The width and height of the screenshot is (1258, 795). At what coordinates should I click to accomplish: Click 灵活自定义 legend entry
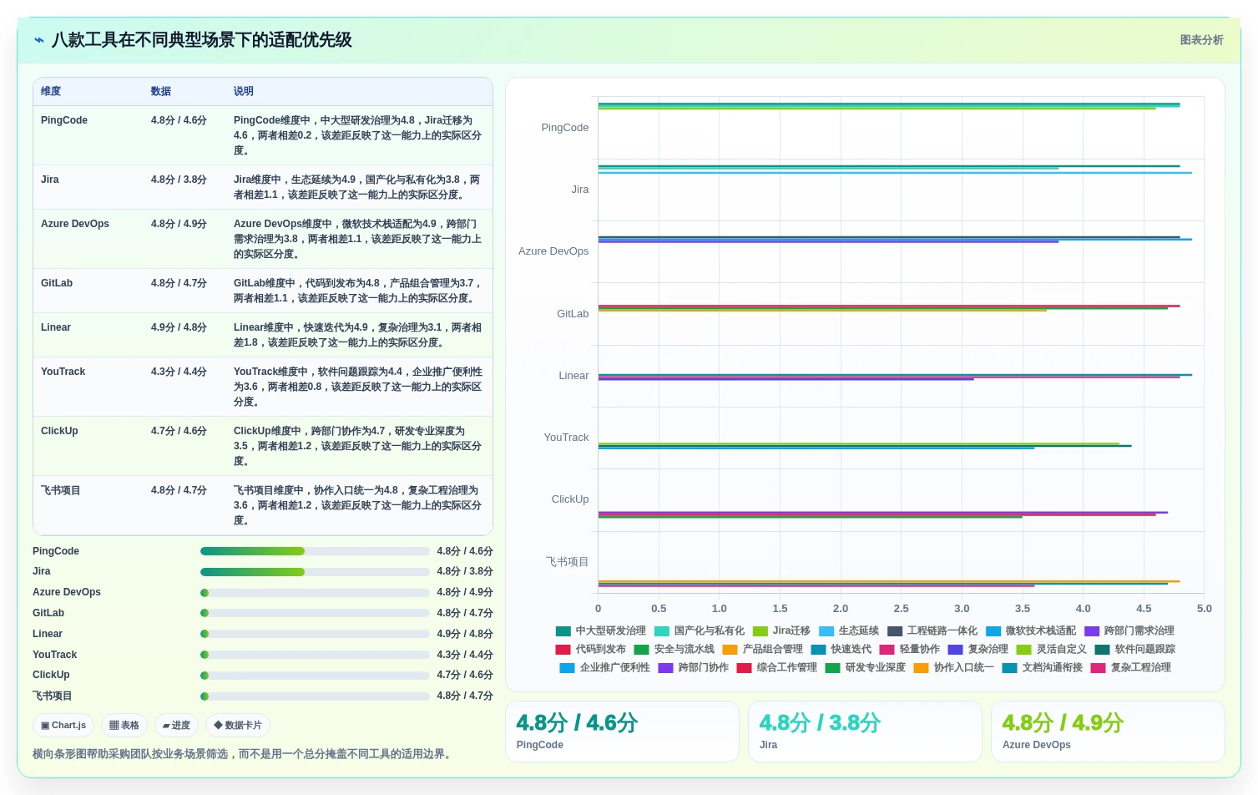(x=1052, y=650)
